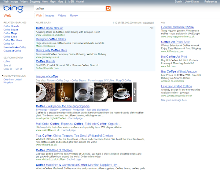Image resolution: width=220 pixels, height=170 pixels.
Task: Turn off search history
Action: pos(18,69)
